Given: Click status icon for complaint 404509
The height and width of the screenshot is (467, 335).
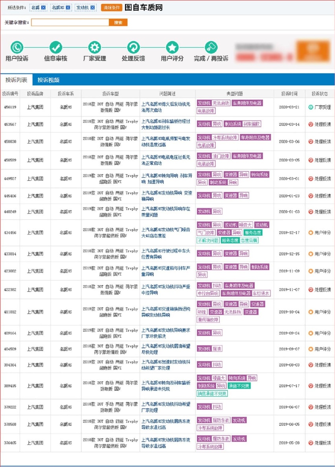Looking at the screenshot, I should 311,349.
